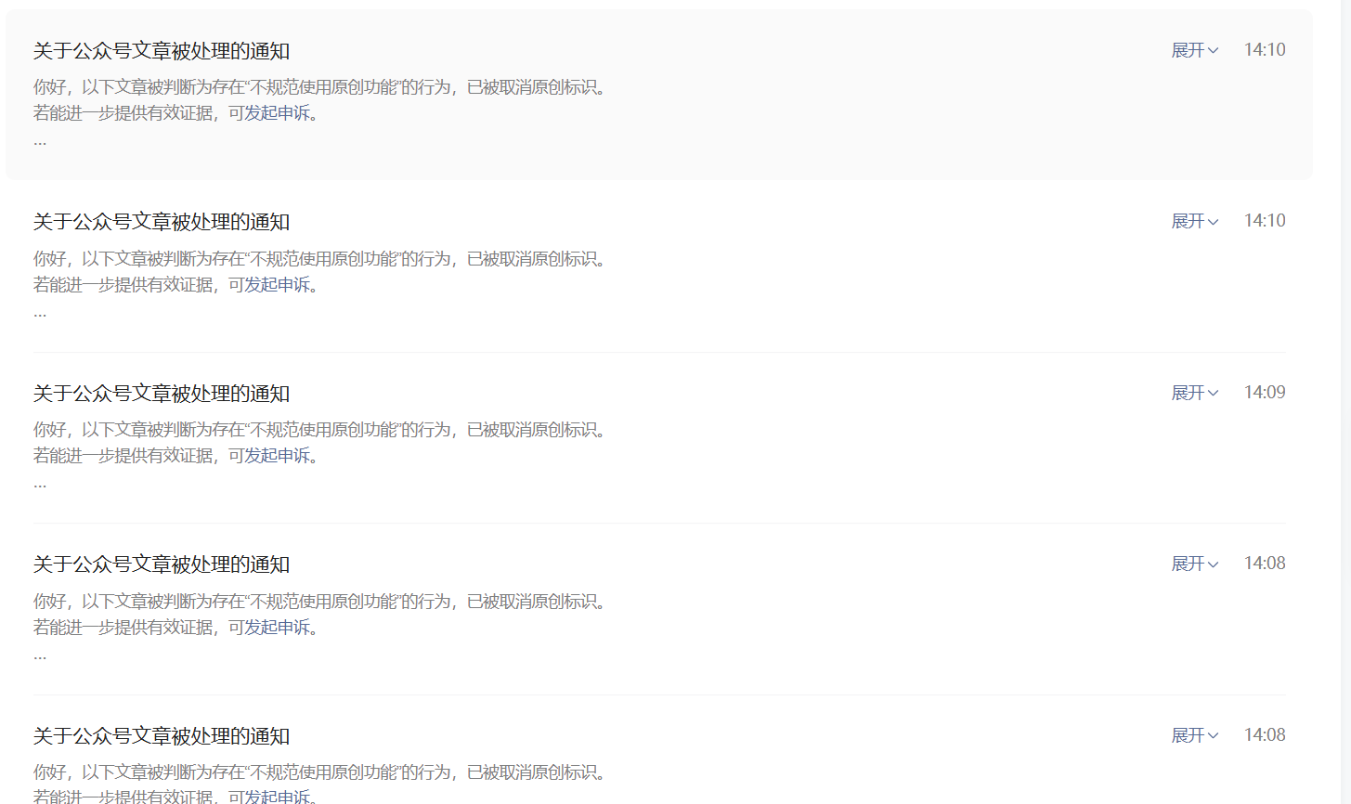1351x804 pixels.
Task: Click the chevron beside 展开 at 14:09
Action: (x=1213, y=394)
